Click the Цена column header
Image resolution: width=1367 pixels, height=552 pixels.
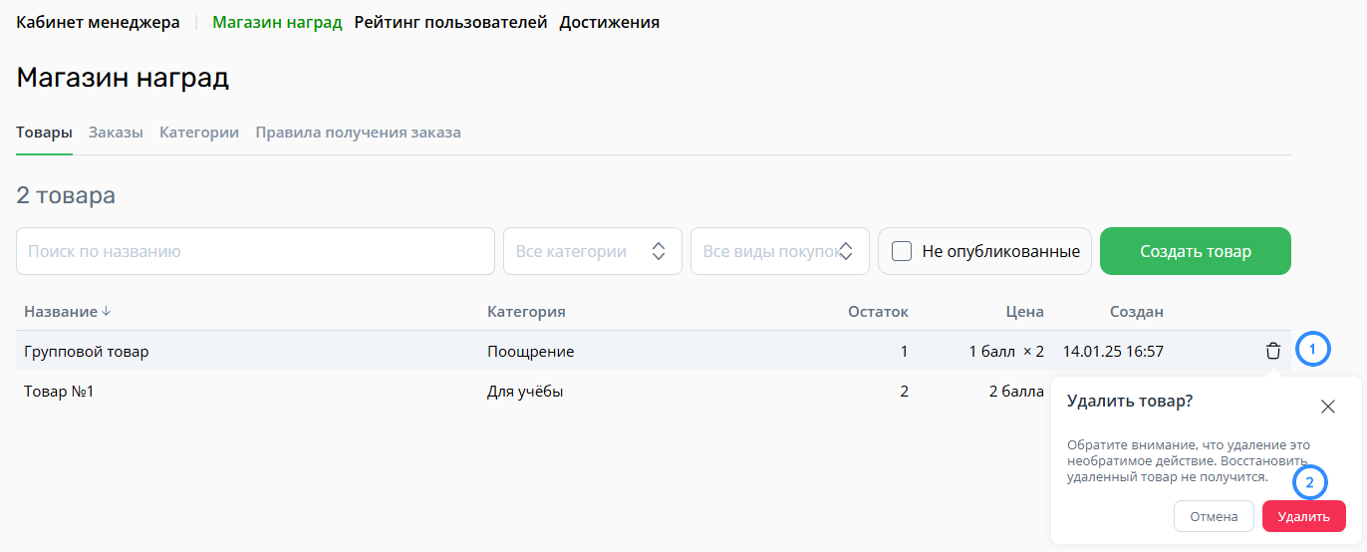[1024, 312]
